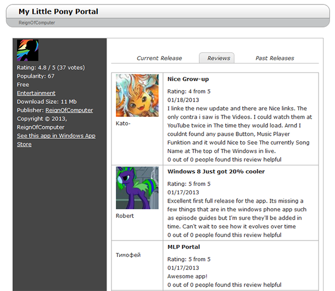Viewport: 335px width, 291px height.
Task: Click reviewer name Тимофей
Action: pyautogui.click(x=128, y=255)
